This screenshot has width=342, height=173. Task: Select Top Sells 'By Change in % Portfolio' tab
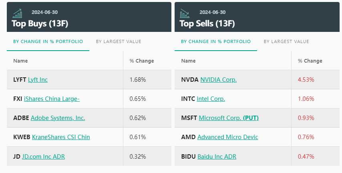coord(216,41)
